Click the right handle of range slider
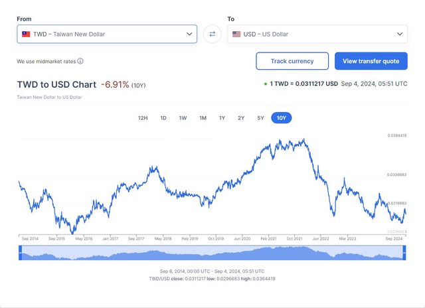 pos(404,252)
